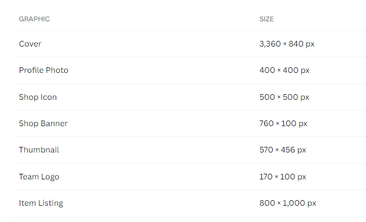Select the Item Listing row label
366x222 pixels.
[41, 203]
